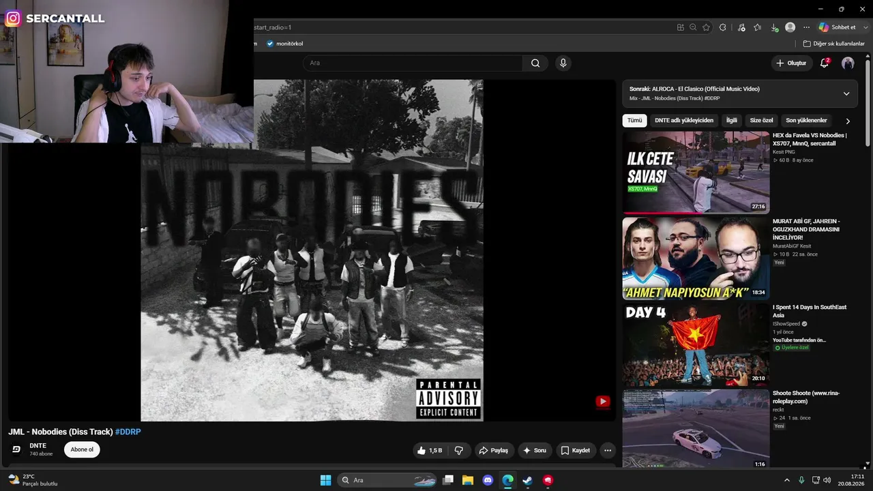Open Discord from the taskbar
This screenshot has height=491, width=873.
[488, 480]
